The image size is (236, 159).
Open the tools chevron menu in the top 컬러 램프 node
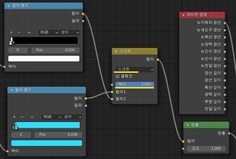(29, 33)
